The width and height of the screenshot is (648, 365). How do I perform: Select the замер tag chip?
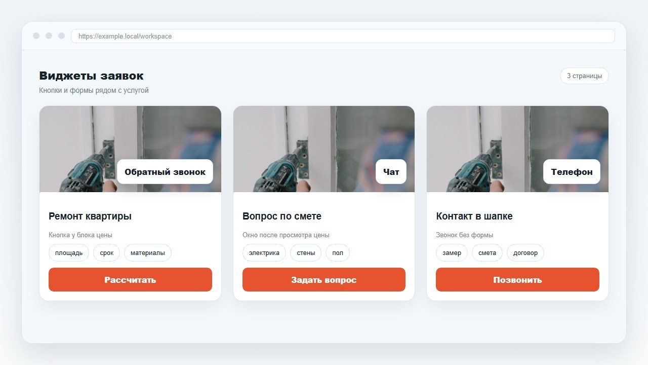tap(452, 252)
